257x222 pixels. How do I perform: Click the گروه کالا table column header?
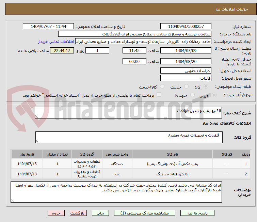pos(87,154)
